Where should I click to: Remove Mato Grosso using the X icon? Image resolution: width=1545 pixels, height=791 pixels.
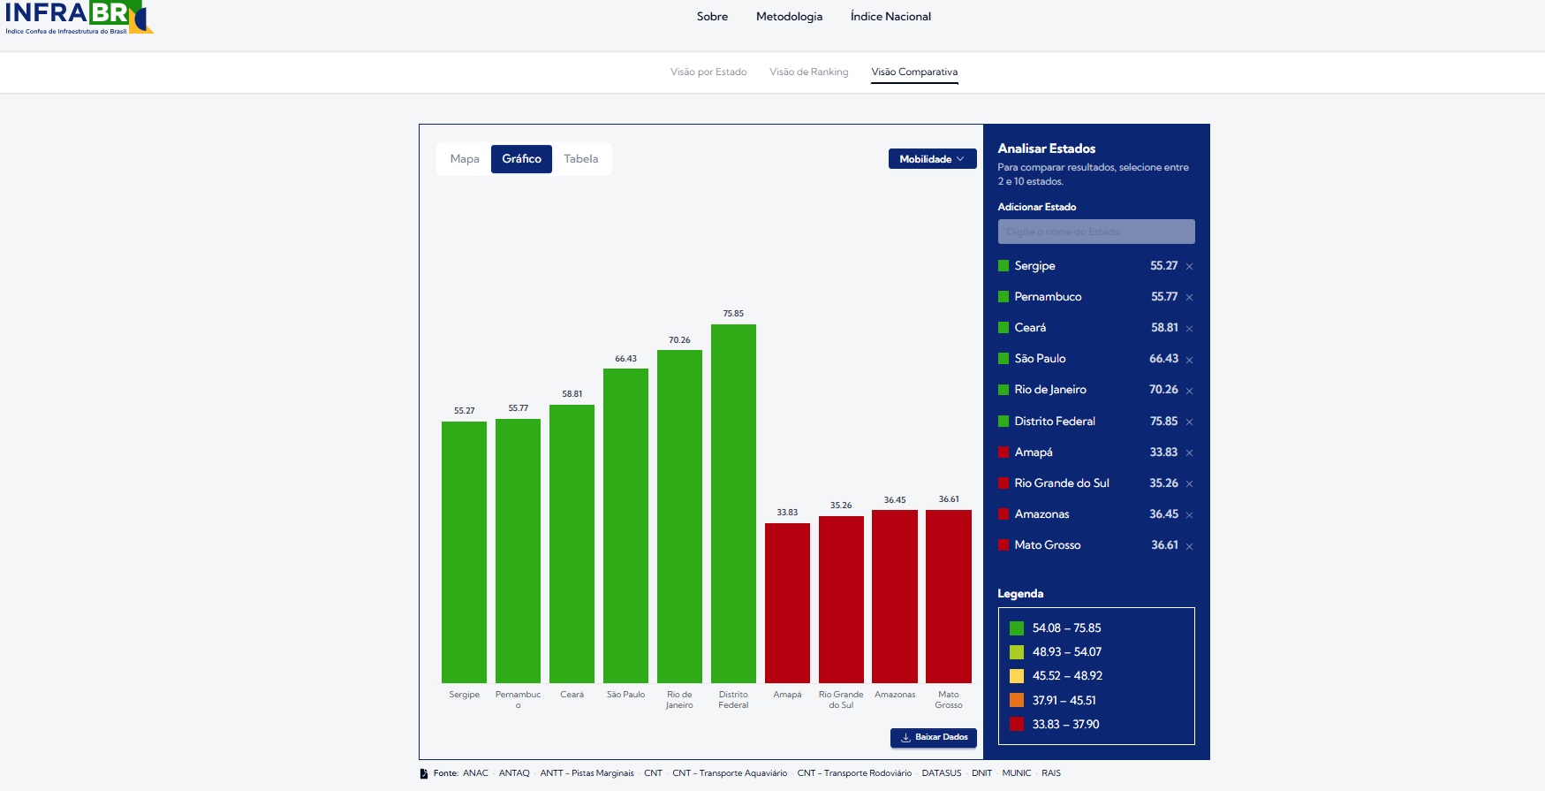point(1189,546)
